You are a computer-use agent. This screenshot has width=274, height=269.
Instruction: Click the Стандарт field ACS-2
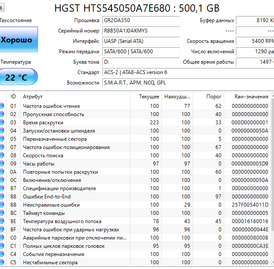coord(188,72)
